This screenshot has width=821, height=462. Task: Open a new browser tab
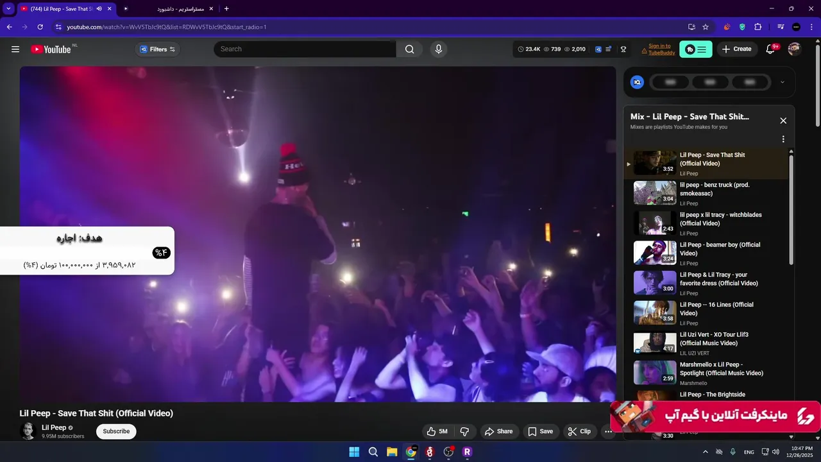tap(226, 9)
